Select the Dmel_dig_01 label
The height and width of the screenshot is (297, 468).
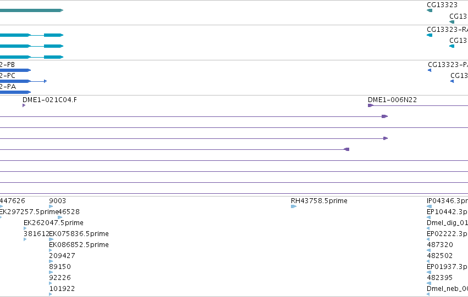pyautogui.click(x=448, y=223)
